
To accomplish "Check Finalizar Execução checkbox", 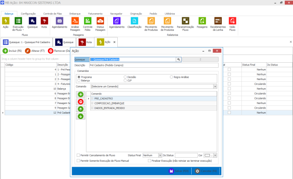I will [149, 160].
